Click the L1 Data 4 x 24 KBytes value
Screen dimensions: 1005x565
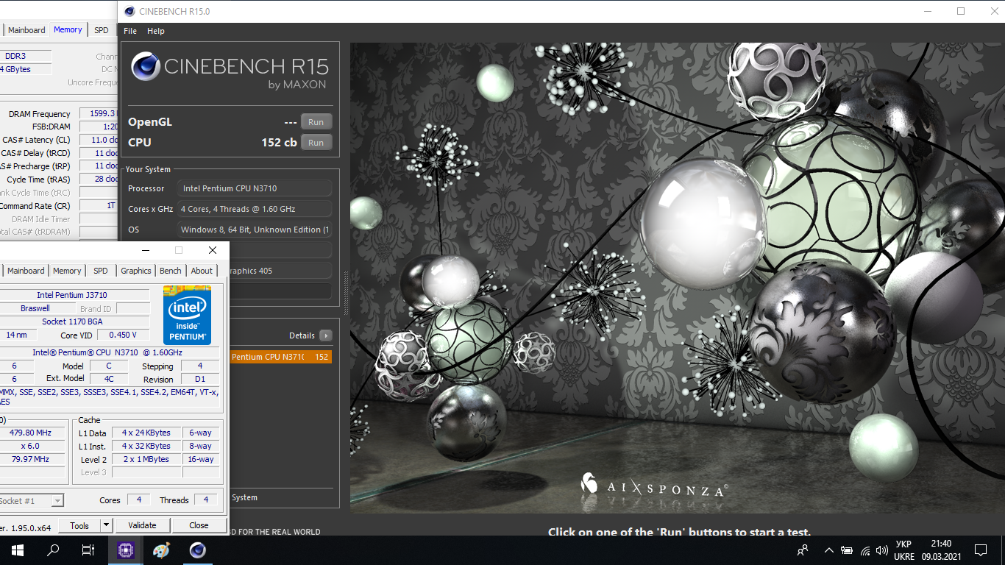pos(146,433)
